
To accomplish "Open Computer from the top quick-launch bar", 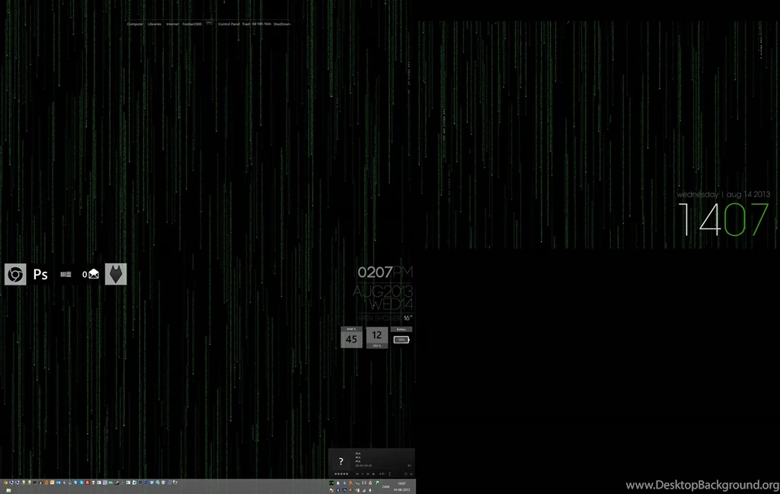I will [135, 24].
